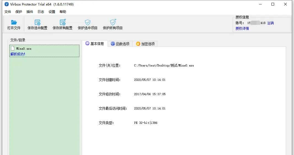
Task: Switch to the 函数选项 tab
Action: [120, 44]
